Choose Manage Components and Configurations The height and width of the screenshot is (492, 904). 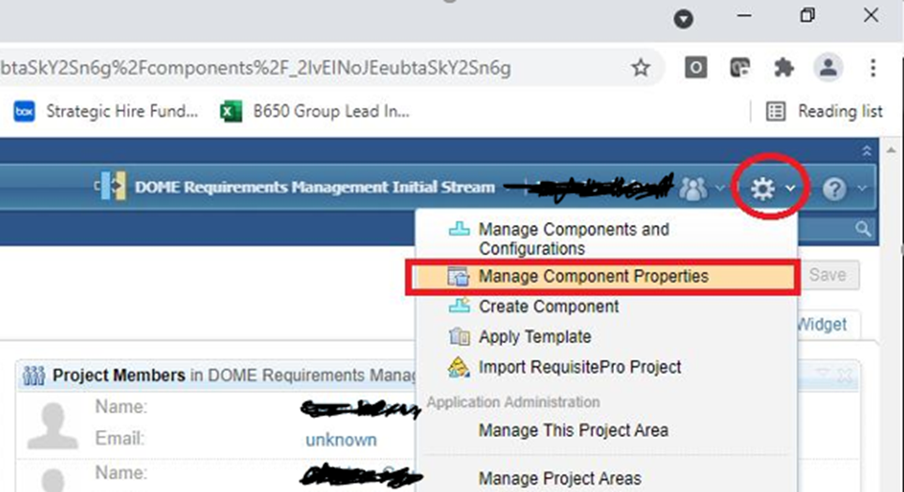(x=573, y=239)
